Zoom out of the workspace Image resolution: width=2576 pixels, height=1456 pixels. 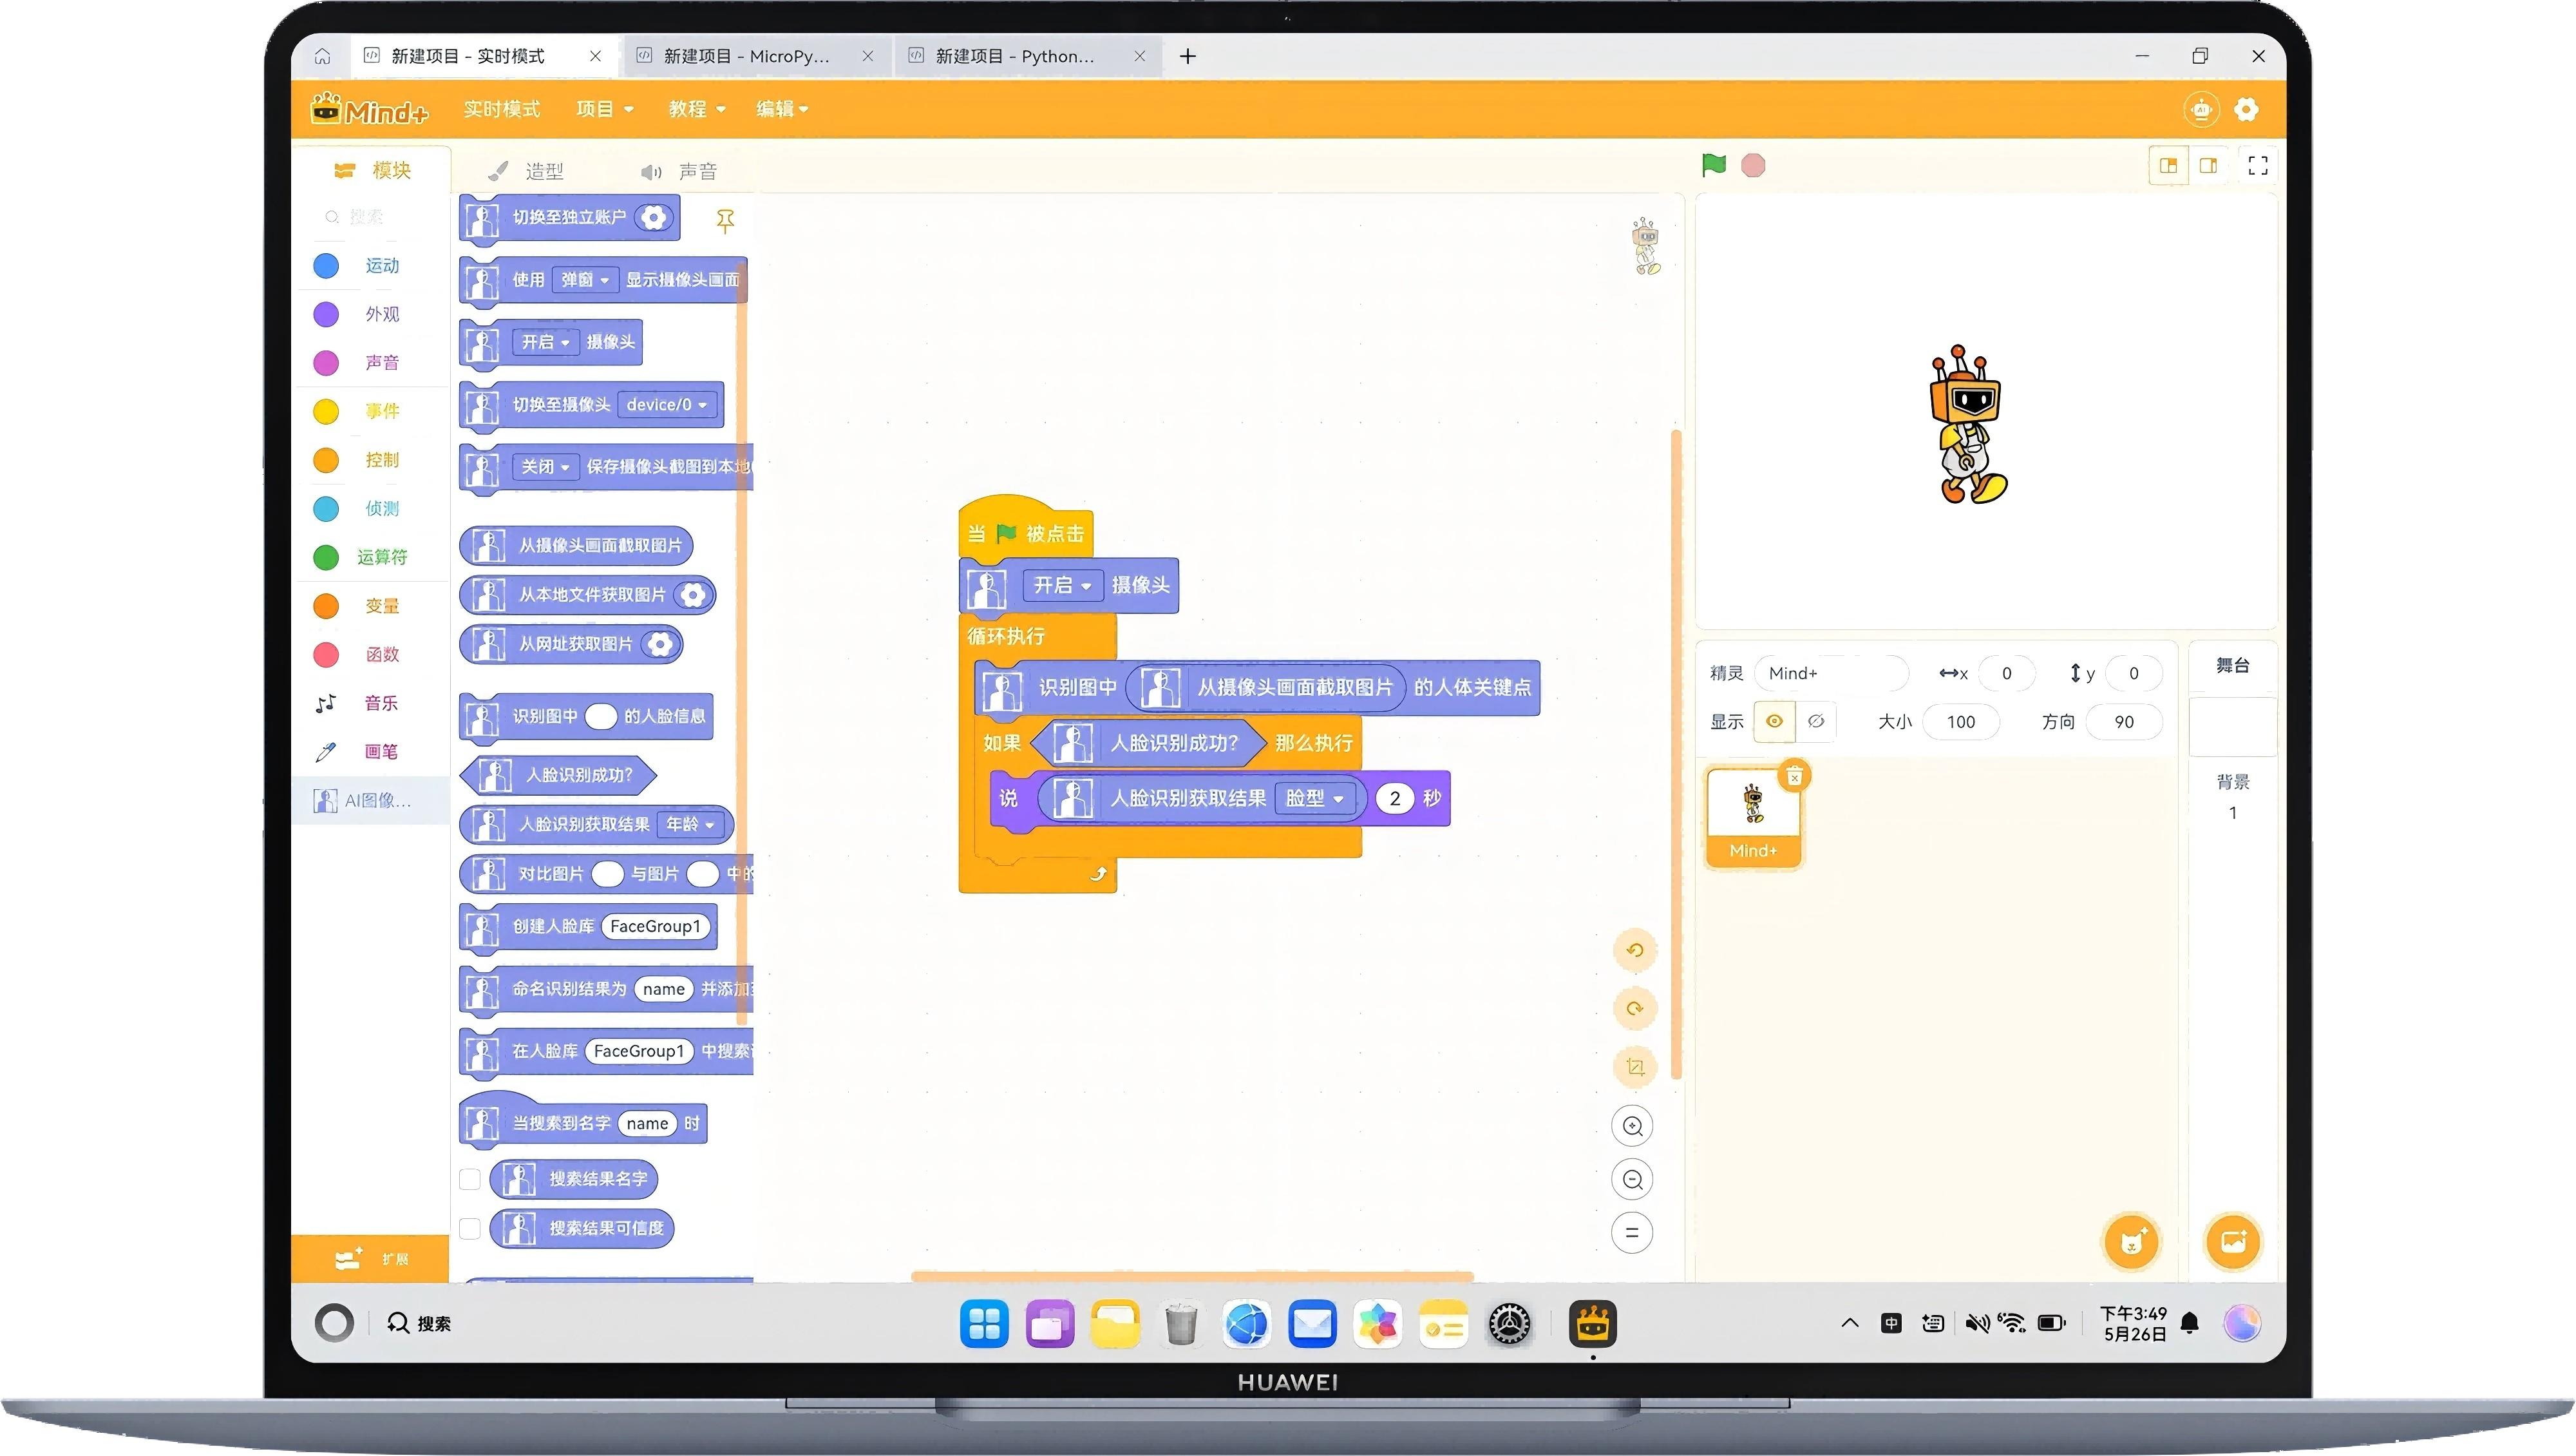tap(1632, 1180)
